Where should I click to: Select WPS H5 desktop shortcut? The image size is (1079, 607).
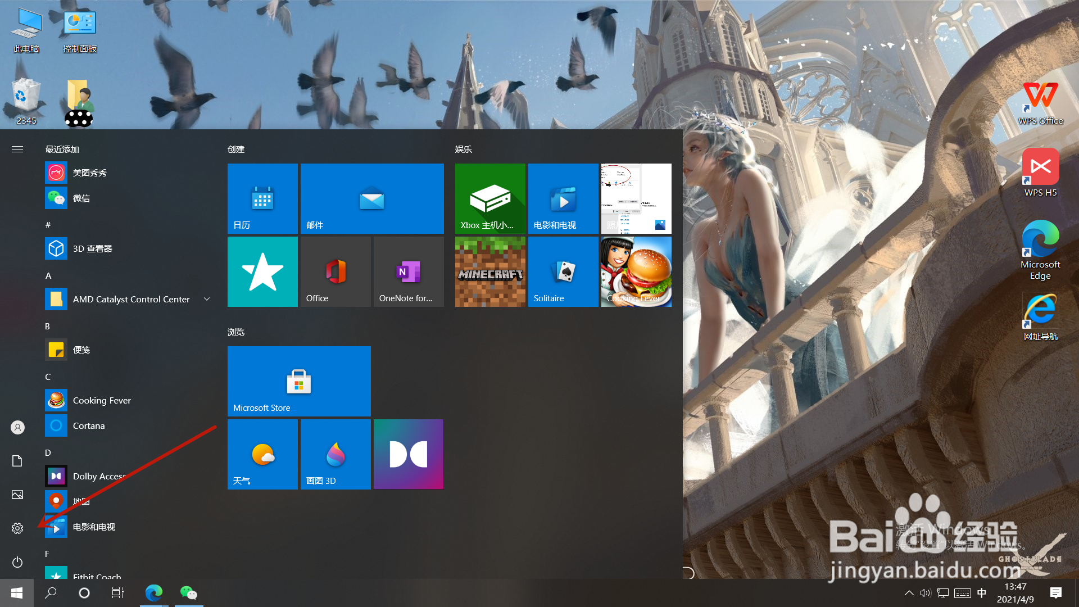tap(1041, 173)
